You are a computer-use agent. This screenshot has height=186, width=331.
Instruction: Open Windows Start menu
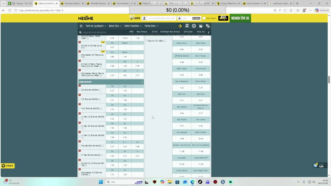[x=101, y=182]
